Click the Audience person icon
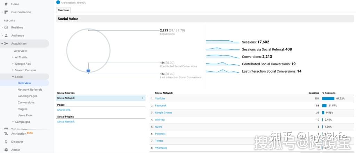Image resolution: width=356 pixels, height=153 pixels. click(x=6, y=35)
